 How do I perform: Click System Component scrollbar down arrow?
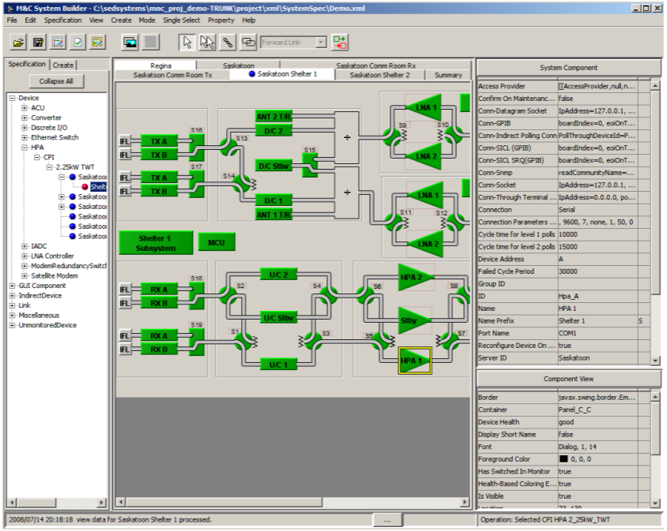[x=655, y=361]
